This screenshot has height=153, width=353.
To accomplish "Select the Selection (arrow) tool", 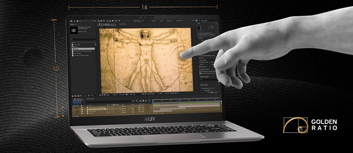I will 75,21.
